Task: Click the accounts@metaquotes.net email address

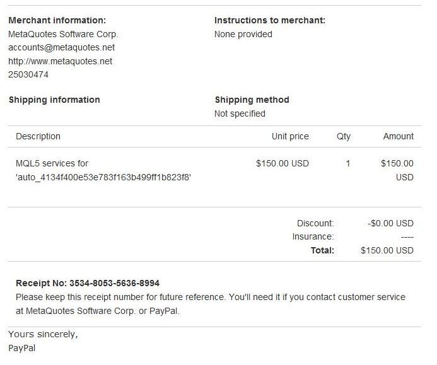Action: point(61,48)
